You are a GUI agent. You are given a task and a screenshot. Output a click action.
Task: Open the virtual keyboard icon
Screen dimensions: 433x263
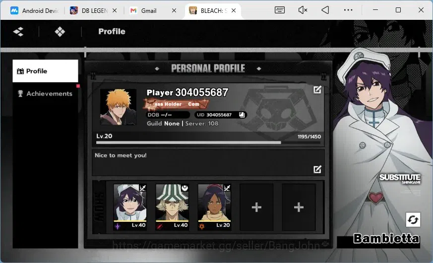click(280, 10)
